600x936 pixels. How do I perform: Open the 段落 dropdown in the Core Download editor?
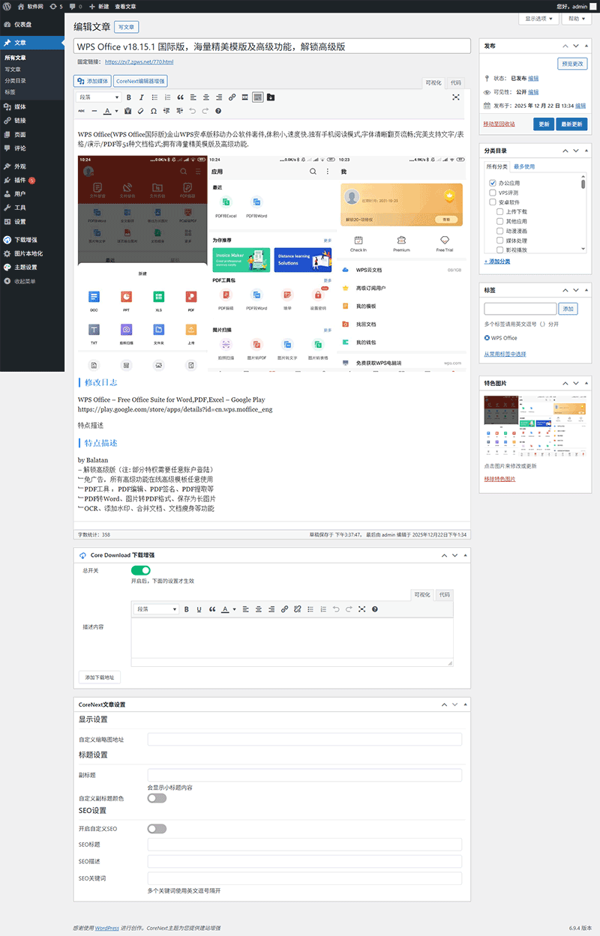click(156, 609)
